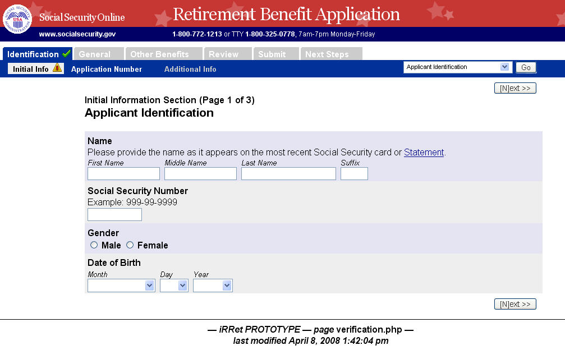
Task: Click the Social Security Administration seal logo
Action: click(17, 18)
